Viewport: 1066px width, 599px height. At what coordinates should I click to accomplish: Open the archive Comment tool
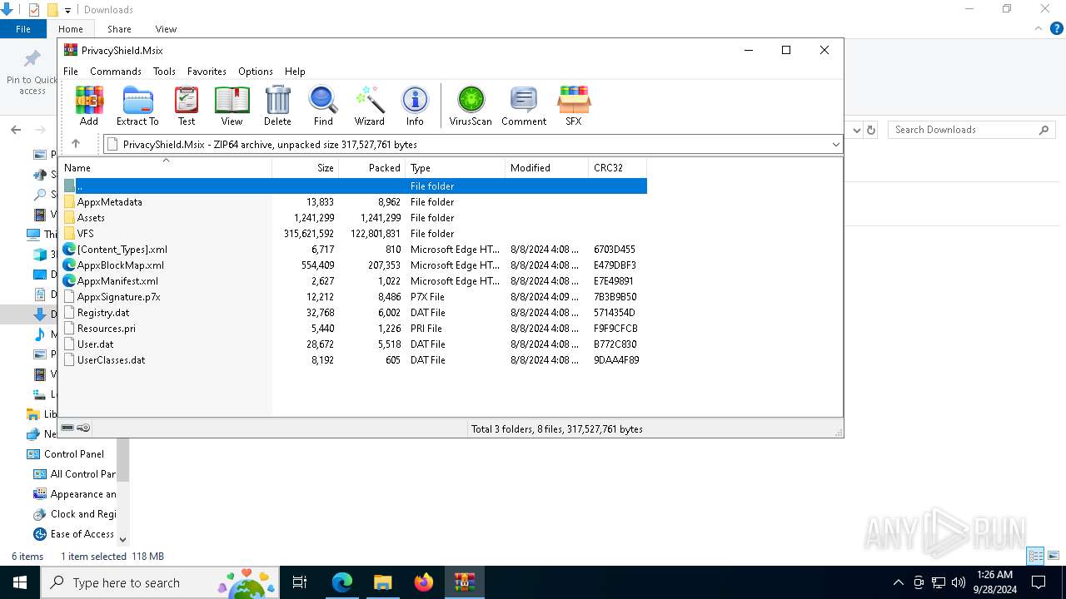(x=524, y=106)
